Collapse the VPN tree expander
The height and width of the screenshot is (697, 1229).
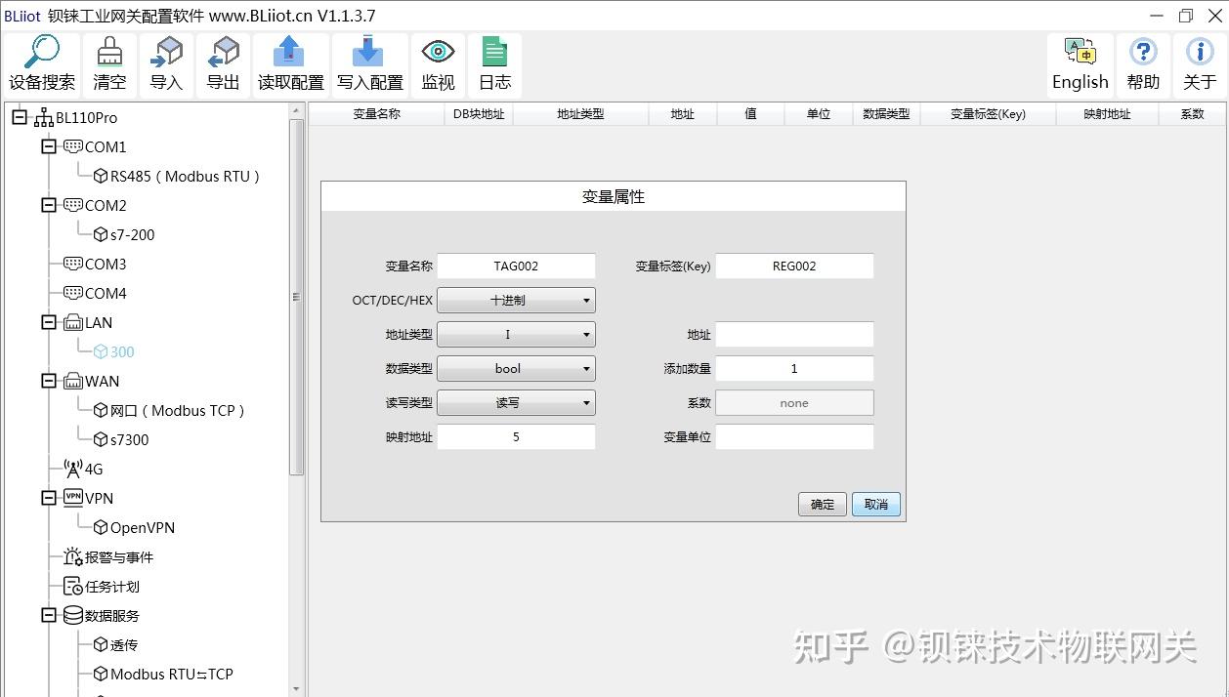49,498
